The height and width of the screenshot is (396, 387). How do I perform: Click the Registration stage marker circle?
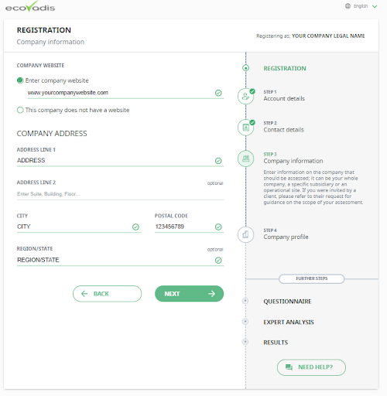[x=246, y=68]
